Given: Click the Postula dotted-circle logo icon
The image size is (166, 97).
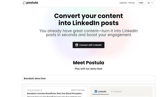Looking at the screenshot, I should coord(24,3).
